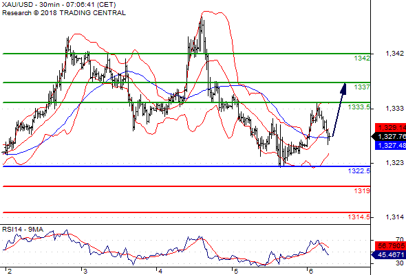Select the 1333.5 resistance level label
This screenshot has height=275, width=406.
click(359, 107)
